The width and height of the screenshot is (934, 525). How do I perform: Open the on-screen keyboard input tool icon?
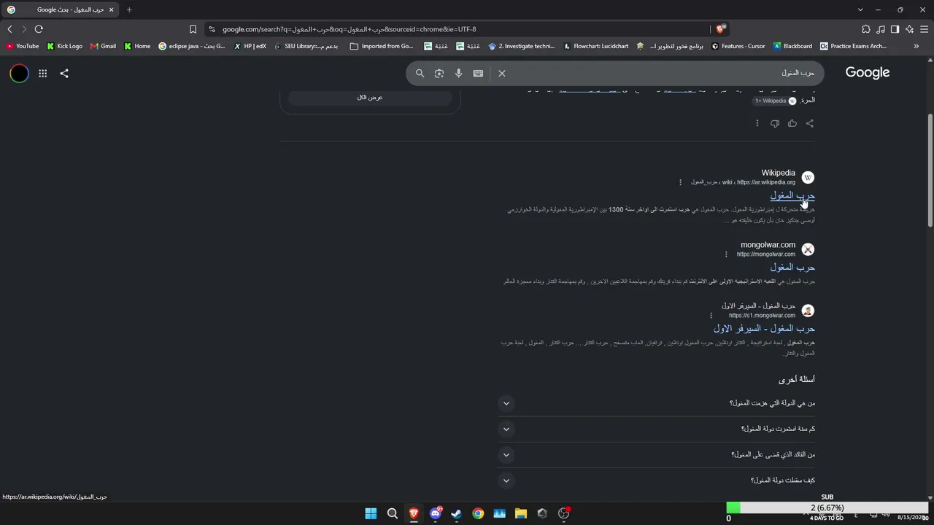click(x=478, y=73)
